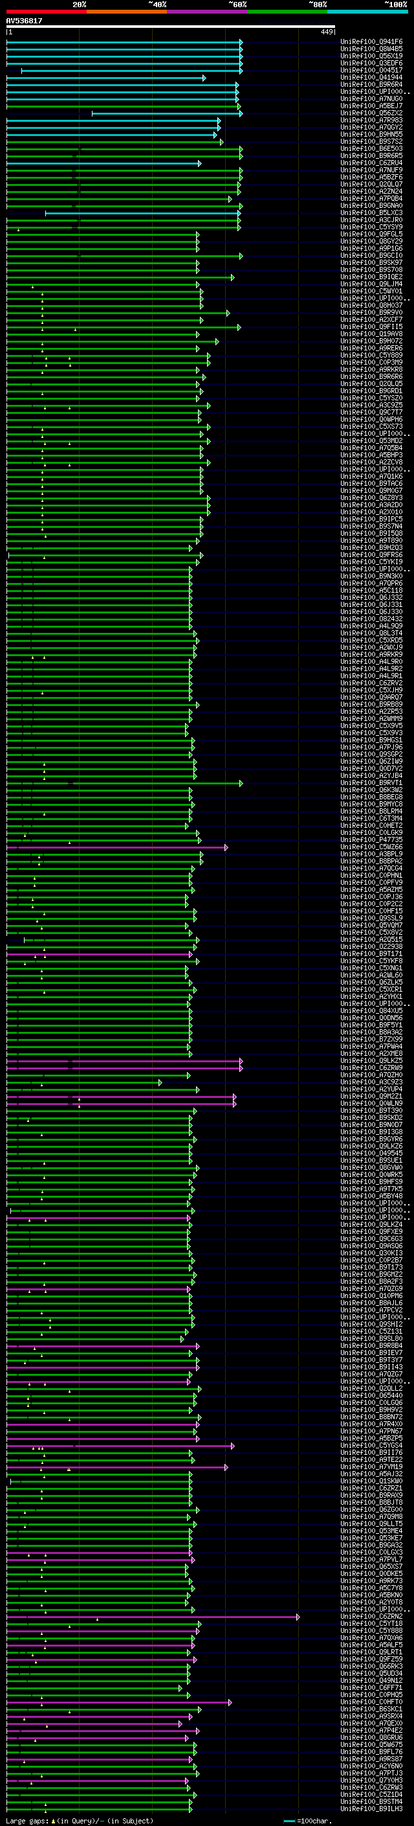Click hit label UniRef100_B6E503
This screenshot has width=414, height=1826.
371,149
